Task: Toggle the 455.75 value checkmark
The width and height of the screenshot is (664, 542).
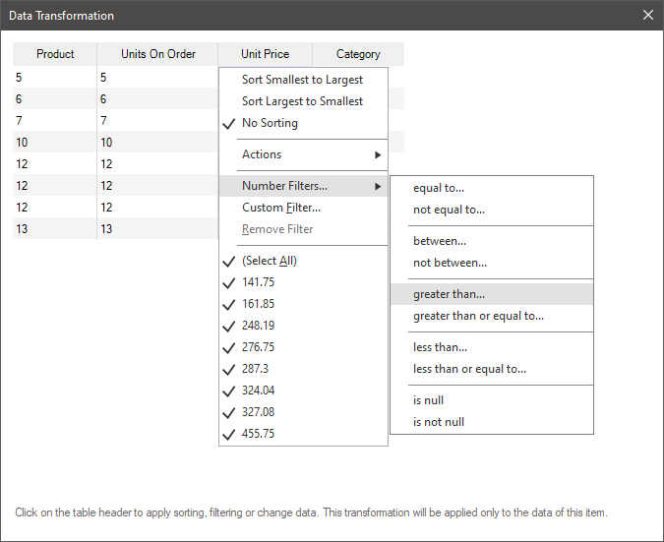Action: click(x=257, y=434)
